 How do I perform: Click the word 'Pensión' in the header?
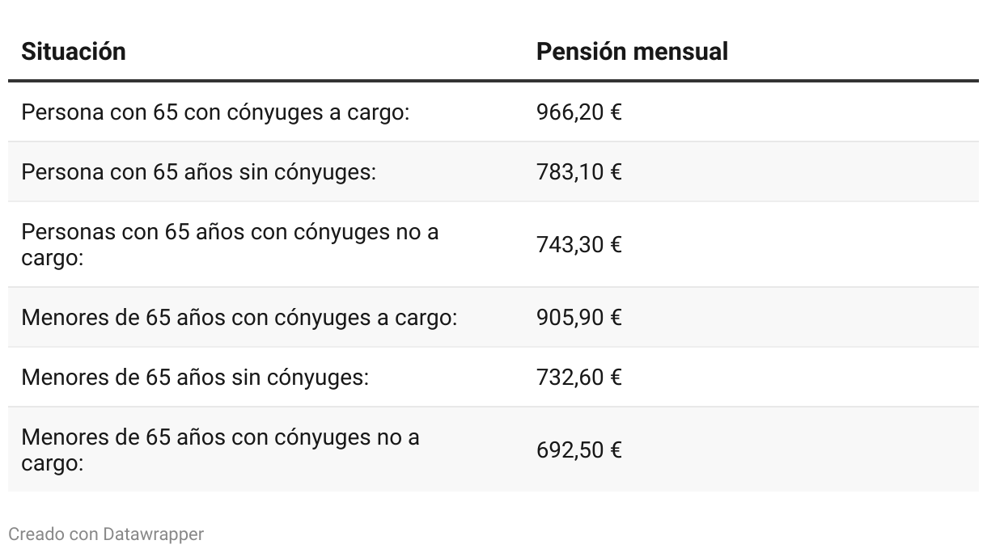[582, 52]
